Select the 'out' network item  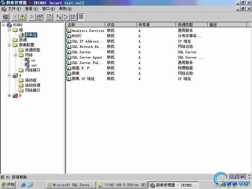pyautogui.click(x=34, y=66)
